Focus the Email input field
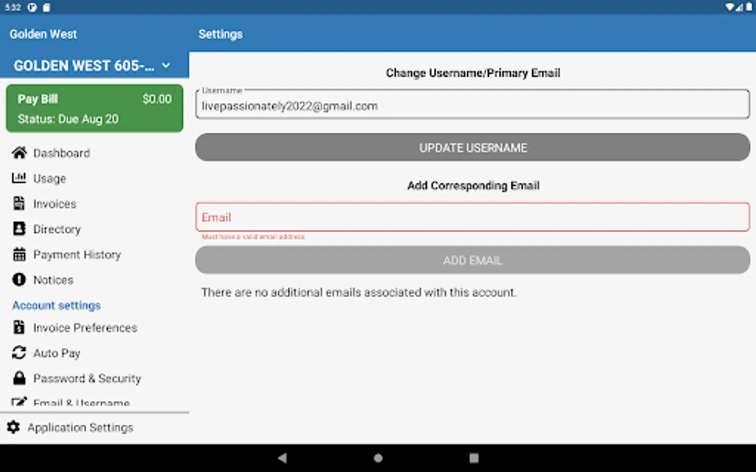Viewport: 756px width, 472px height. [x=472, y=217]
